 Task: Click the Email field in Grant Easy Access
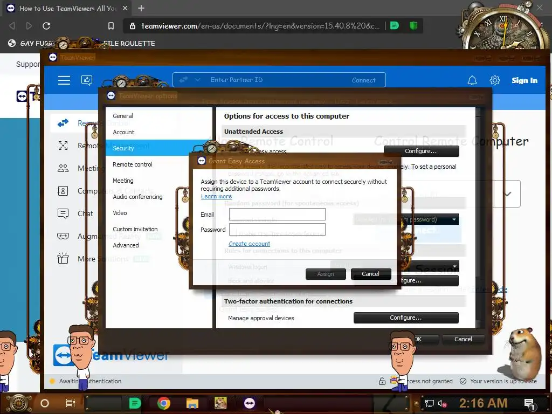click(x=277, y=215)
